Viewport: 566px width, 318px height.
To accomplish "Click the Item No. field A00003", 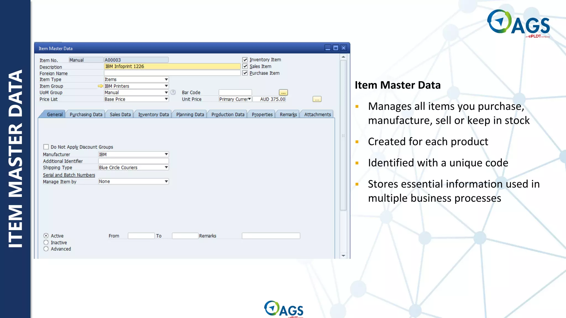I will coord(136,60).
